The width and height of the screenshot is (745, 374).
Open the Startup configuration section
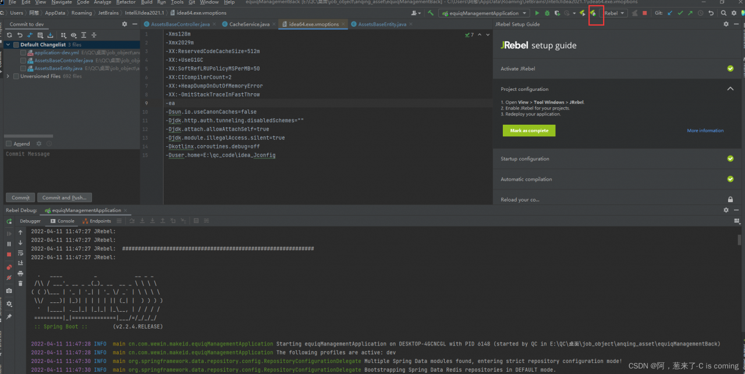pos(616,158)
